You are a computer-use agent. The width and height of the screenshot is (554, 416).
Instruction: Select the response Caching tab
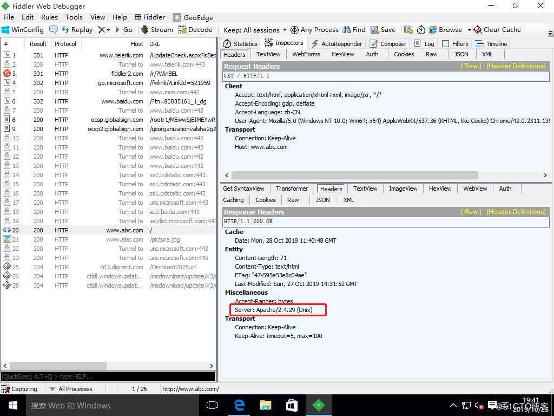(x=233, y=200)
